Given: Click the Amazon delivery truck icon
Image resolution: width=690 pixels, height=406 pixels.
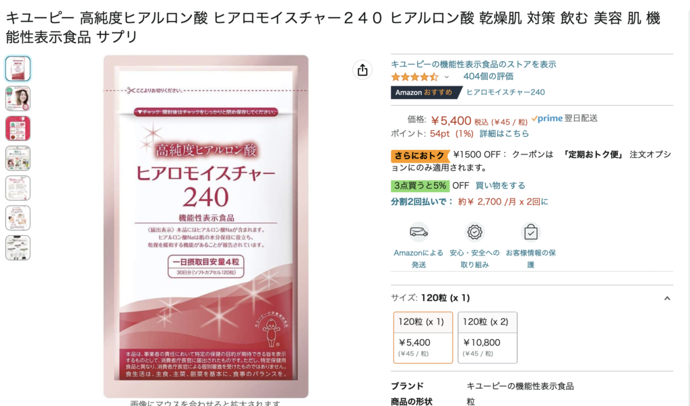Looking at the screenshot, I should tap(419, 232).
